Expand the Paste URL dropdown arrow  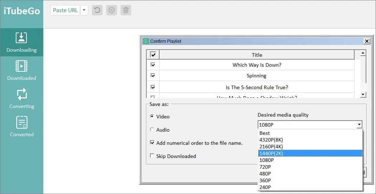pos(84,10)
